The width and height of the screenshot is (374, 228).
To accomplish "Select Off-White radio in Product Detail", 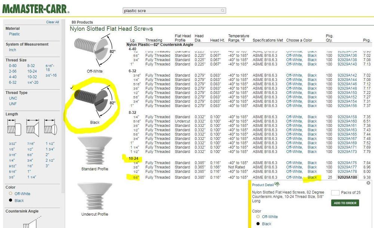I will 258,216.
